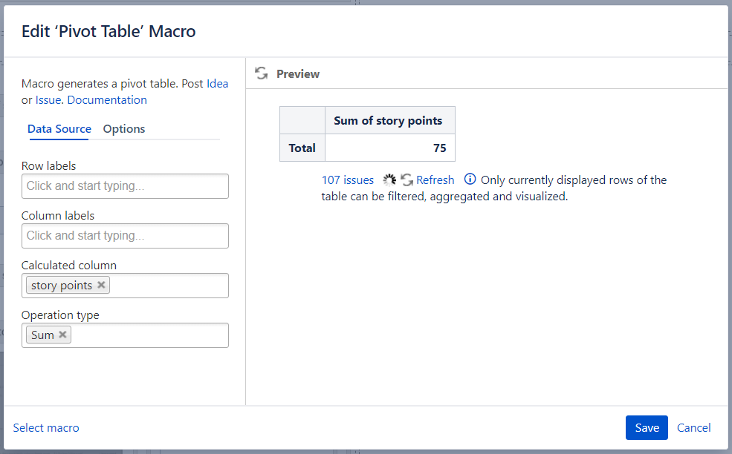The height and width of the screenshot is (454, 732).
Task: Click the loading spinner icon
Action: (x=389, y=180)
